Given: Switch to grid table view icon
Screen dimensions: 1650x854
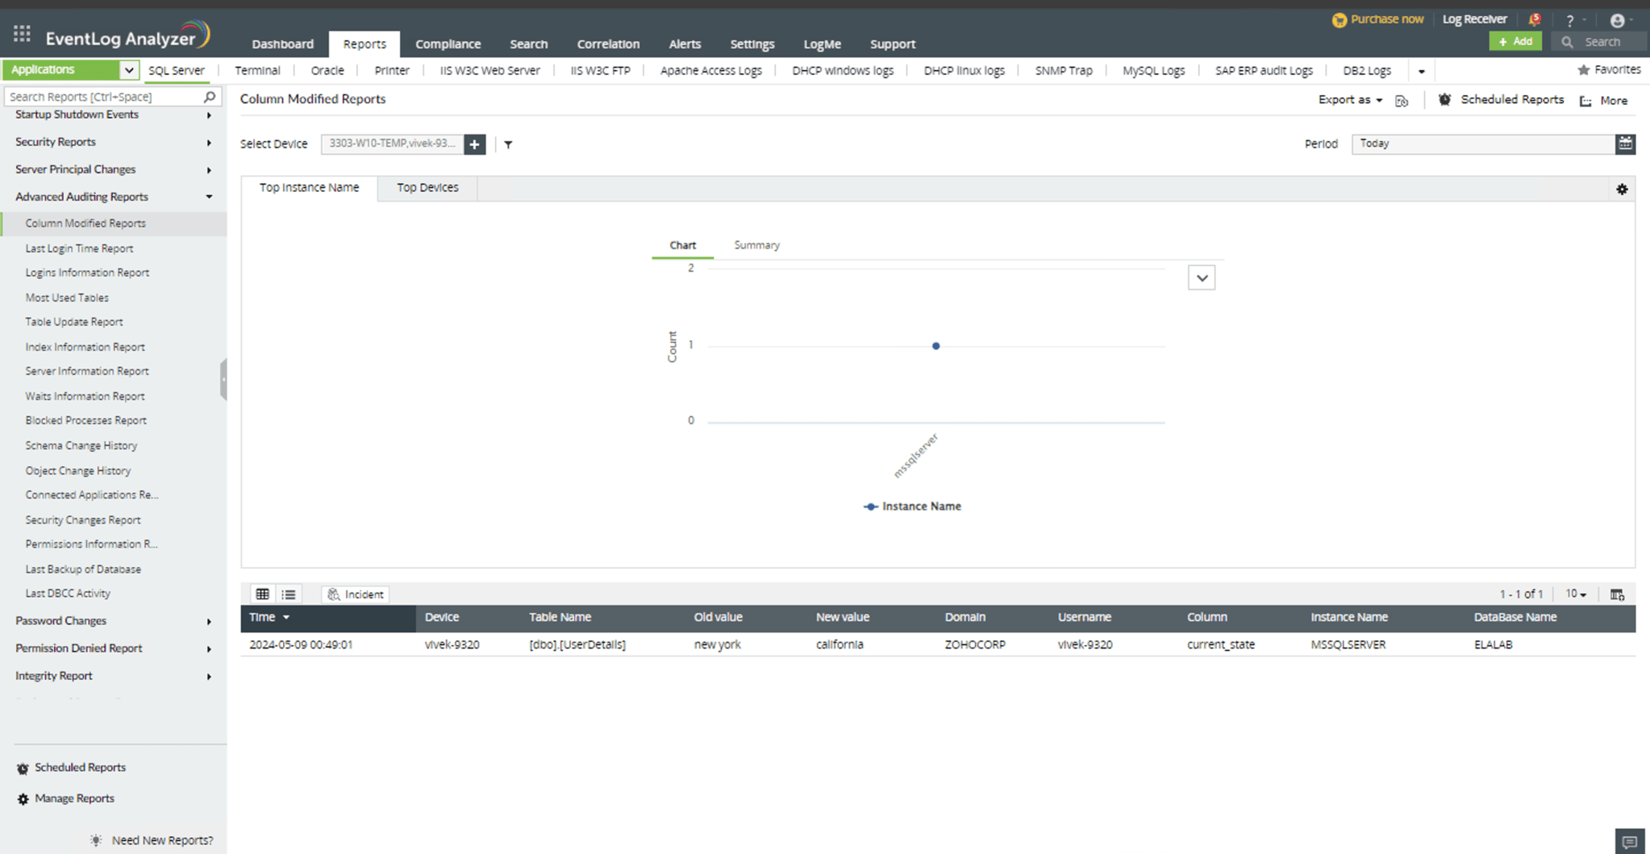Looking at the screenshot, I should [263, 594].
